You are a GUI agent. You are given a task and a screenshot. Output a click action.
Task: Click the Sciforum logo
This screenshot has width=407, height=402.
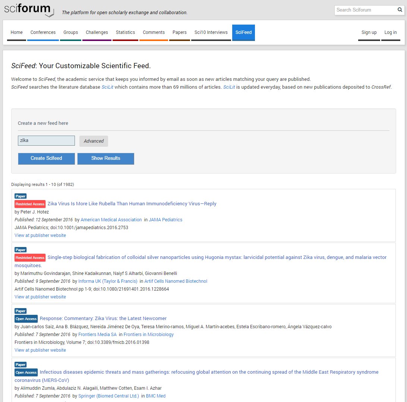click(29, 10)
